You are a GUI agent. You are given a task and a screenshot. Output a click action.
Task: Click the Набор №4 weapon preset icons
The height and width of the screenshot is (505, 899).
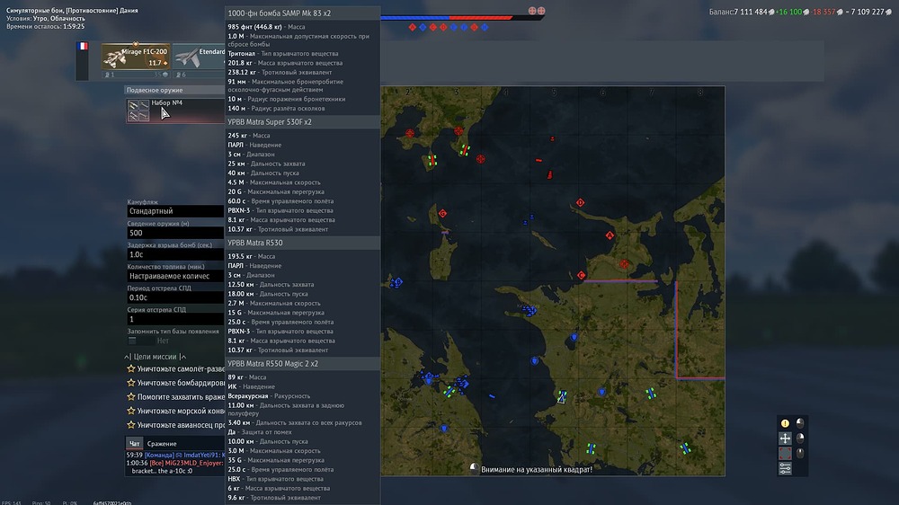[138, 110]
